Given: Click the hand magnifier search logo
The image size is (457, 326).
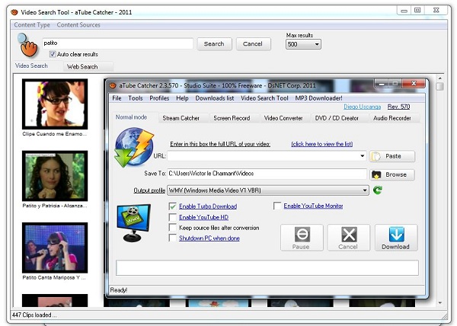Looking at the screenshot, I should (27, 45).
